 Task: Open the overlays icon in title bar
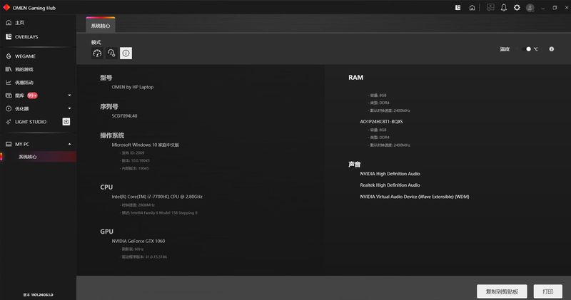457,7
